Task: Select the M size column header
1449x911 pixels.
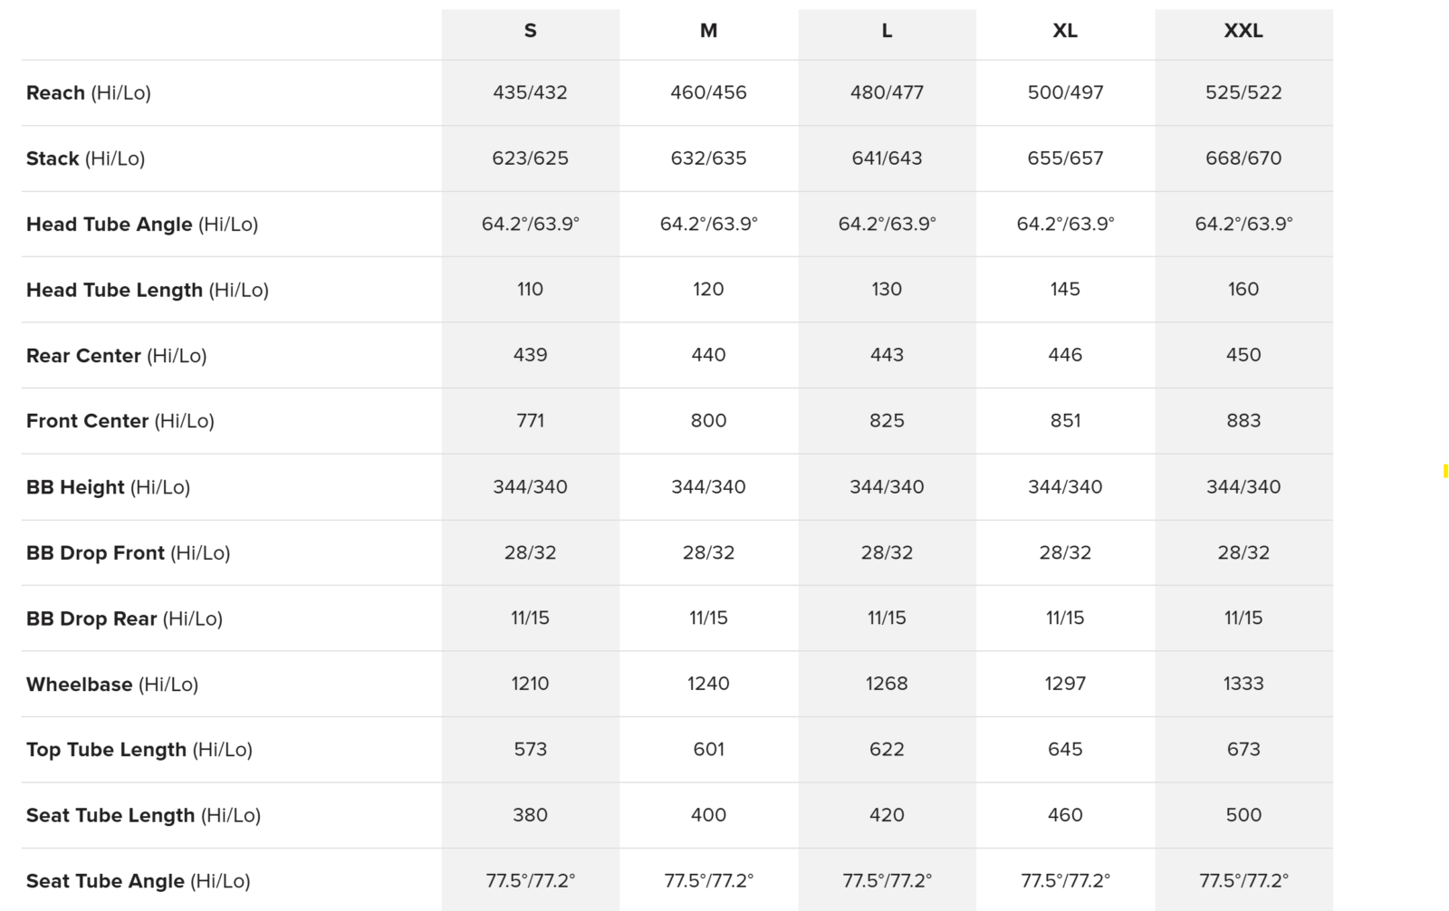Action: (x=708, y=31)
